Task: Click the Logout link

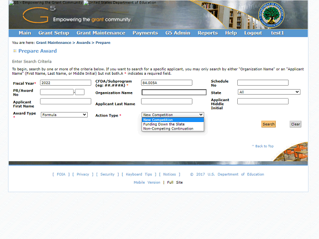Action: (253, 33)
